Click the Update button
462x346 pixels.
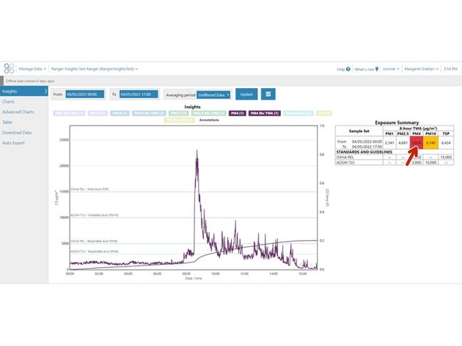(x=247, y=94)
